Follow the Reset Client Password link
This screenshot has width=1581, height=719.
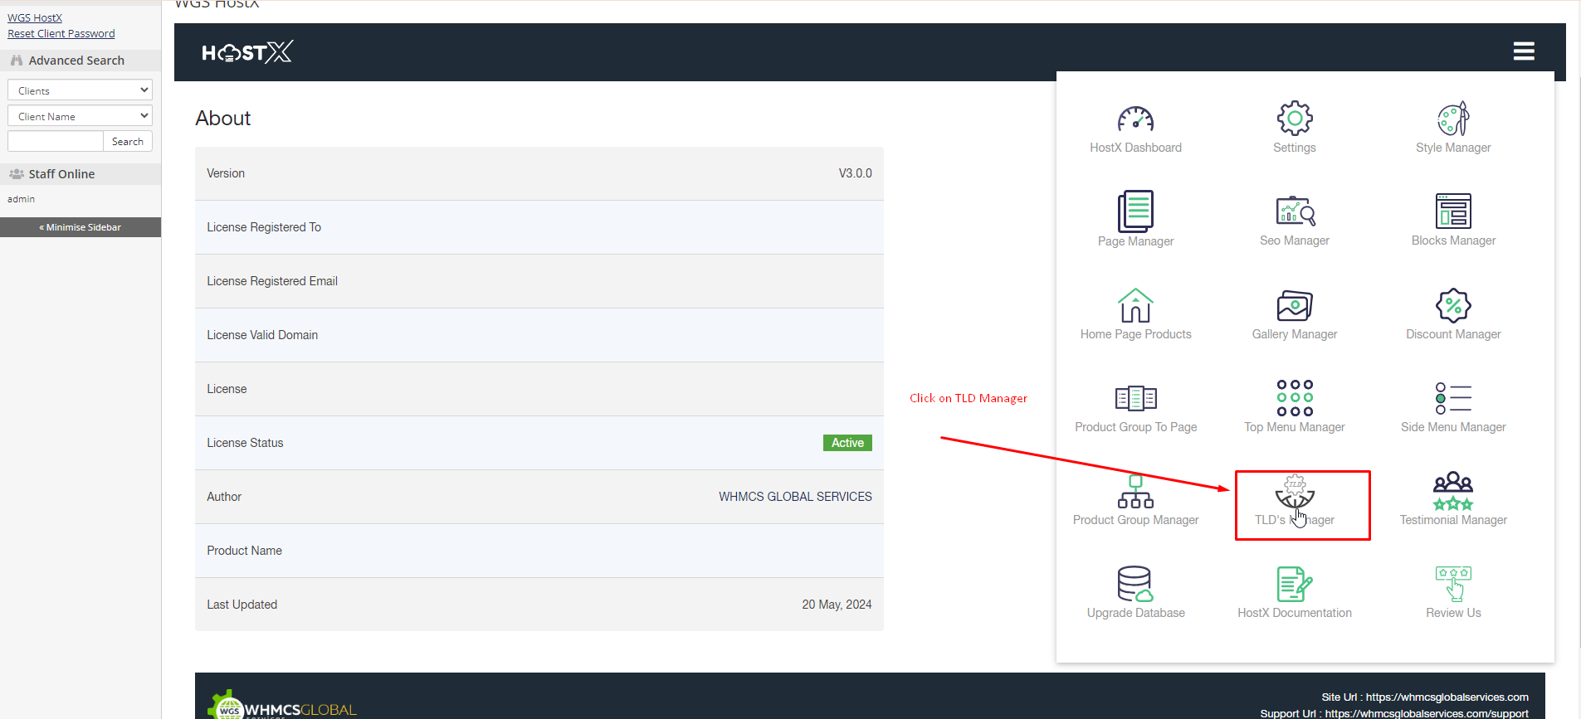(x=61, y=34)
